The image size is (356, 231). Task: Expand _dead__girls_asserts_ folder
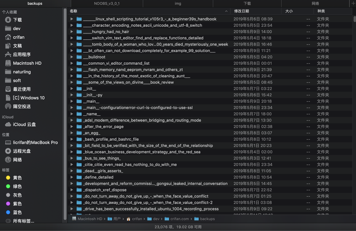[x=72, y=171]
